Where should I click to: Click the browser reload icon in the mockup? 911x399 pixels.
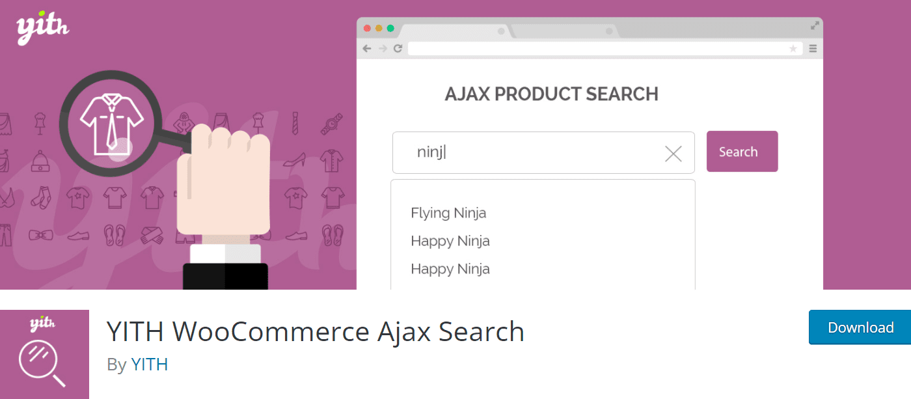pyautogui.click(x=398, y=48)
